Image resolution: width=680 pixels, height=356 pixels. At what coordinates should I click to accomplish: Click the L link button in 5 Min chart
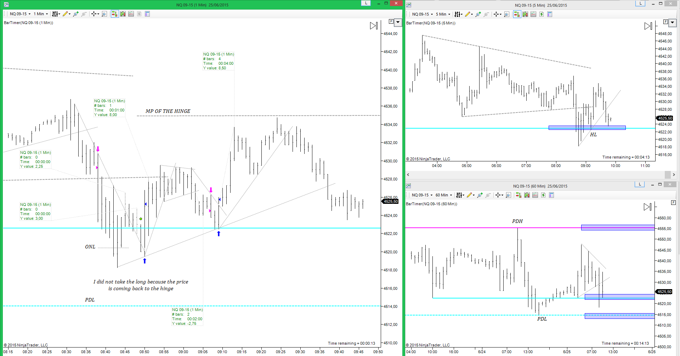pos(640,3)
